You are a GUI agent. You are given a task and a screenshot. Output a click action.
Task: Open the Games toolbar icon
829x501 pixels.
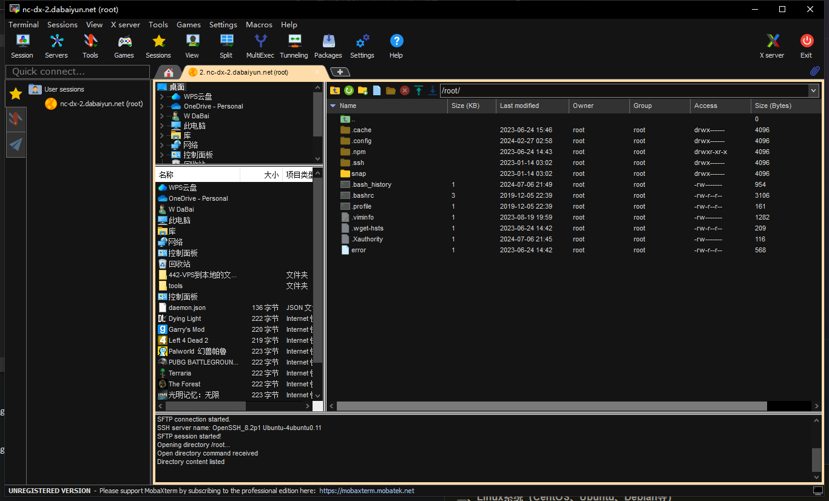click(124, 46)
